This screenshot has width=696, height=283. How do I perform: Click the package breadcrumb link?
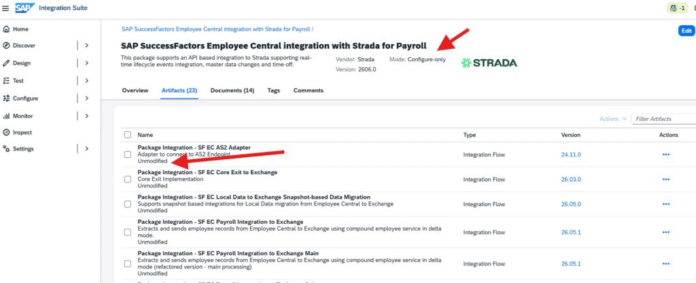216,29
